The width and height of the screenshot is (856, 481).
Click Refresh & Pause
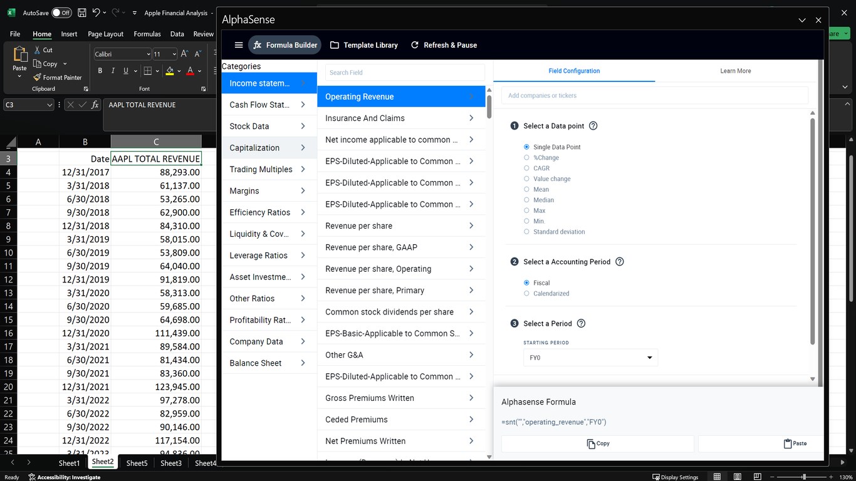click(444, 45)
